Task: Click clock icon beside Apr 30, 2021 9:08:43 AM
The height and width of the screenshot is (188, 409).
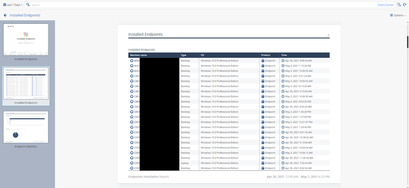Action: [283, 61]
